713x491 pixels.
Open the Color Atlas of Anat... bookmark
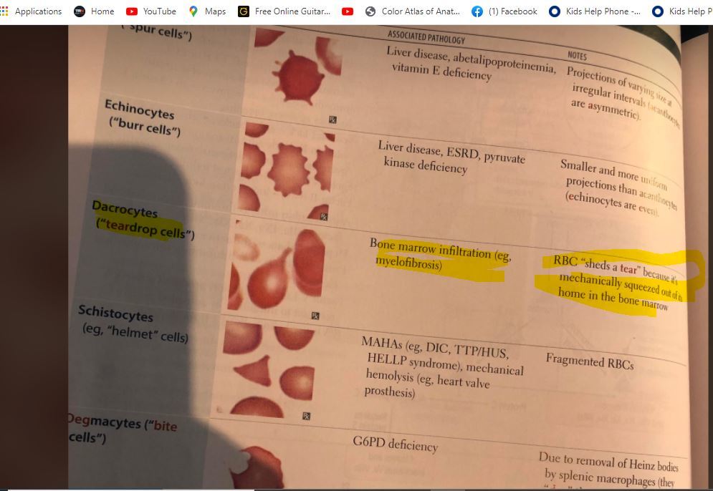click(413, 11)
